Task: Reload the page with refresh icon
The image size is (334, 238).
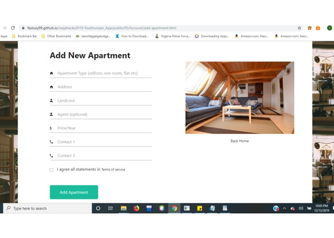Action: (x=13, y=28)
